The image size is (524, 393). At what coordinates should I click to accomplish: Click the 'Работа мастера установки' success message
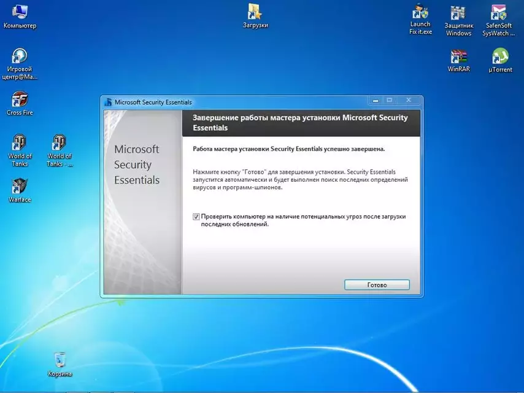[x=289, y=149]
